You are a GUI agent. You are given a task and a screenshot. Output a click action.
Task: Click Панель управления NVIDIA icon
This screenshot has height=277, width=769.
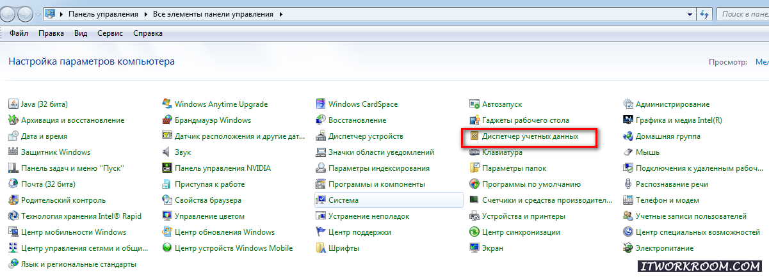pyautogui.click(x=167, y=168)
